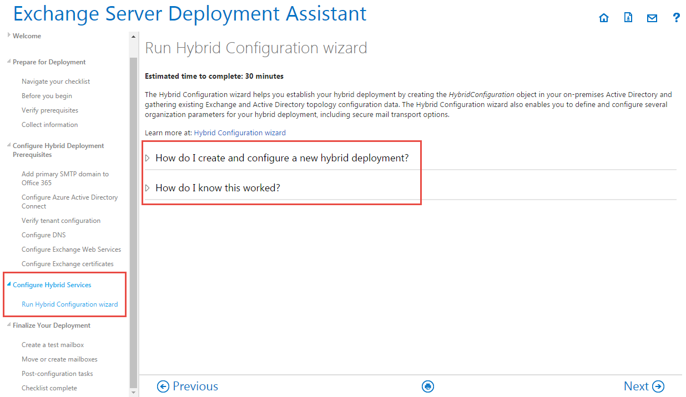Open Configure Exchange Web Services
This screenshot has height=397, width=686.
point(71,250)
